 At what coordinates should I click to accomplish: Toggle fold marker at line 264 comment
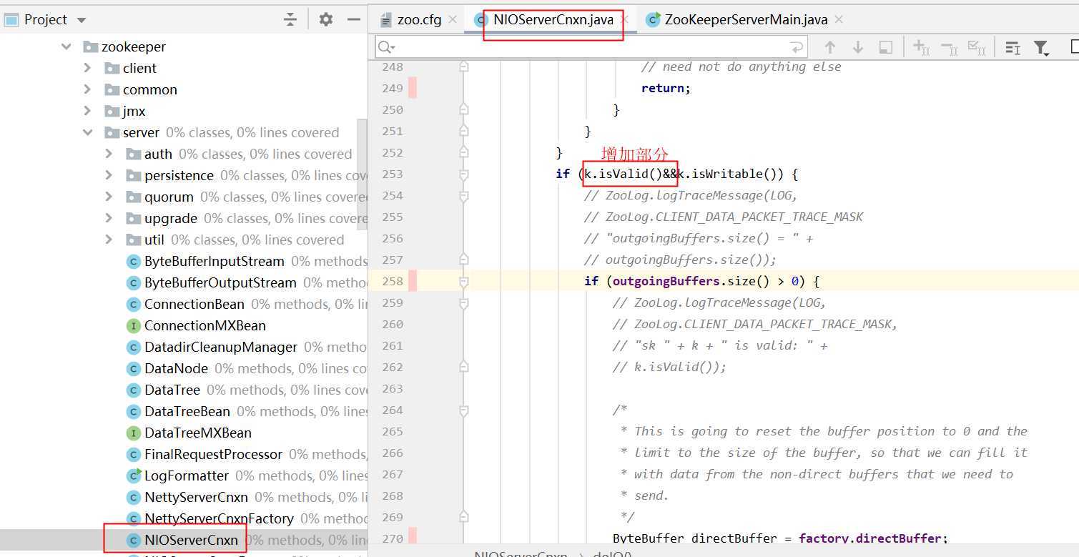(x=463, y=410)
